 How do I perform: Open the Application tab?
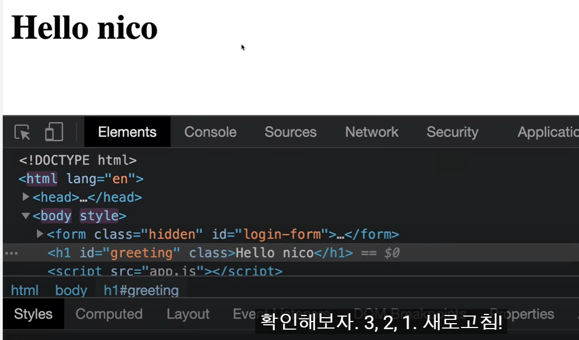pos(548,132)
